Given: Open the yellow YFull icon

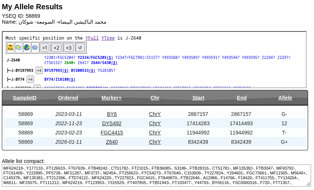Looking at the screenshot, I should point(10,47).
